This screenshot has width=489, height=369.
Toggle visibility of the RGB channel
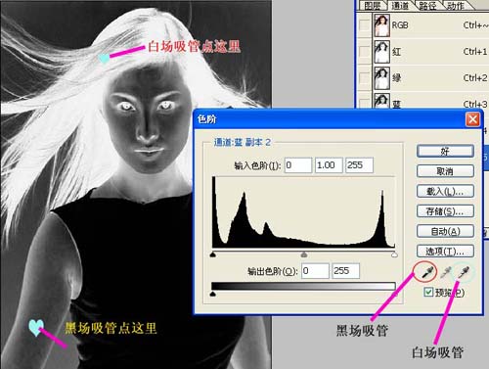click(364, 25)
